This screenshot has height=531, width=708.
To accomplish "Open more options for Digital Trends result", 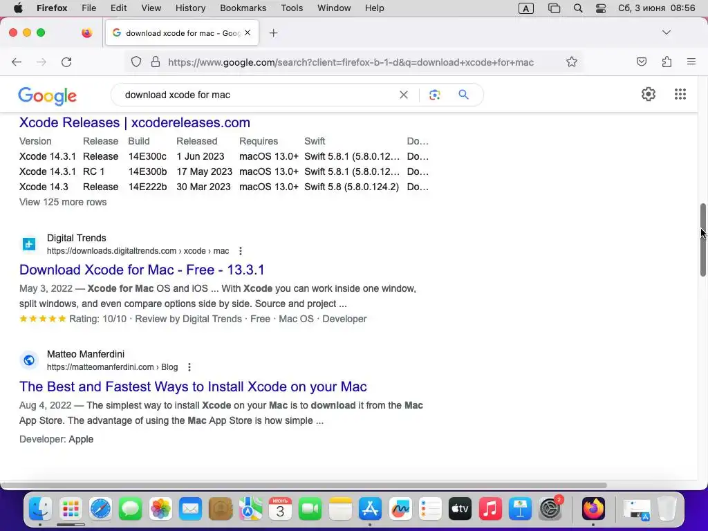I will (x=240, y=250).
